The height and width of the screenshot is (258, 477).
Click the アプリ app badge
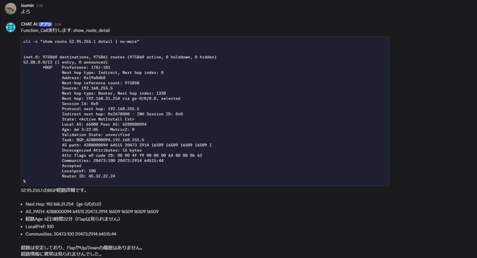(45, 24)
